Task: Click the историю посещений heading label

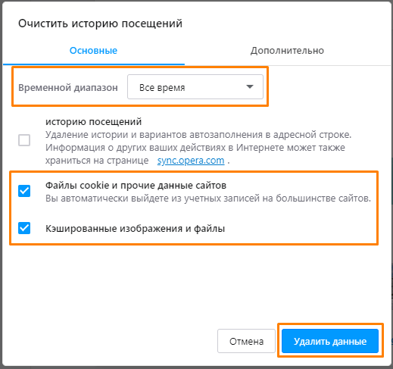Action: click(93, 122)
